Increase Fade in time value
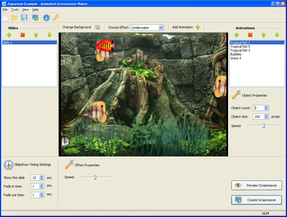287x217 pixels. pos(42,185)
